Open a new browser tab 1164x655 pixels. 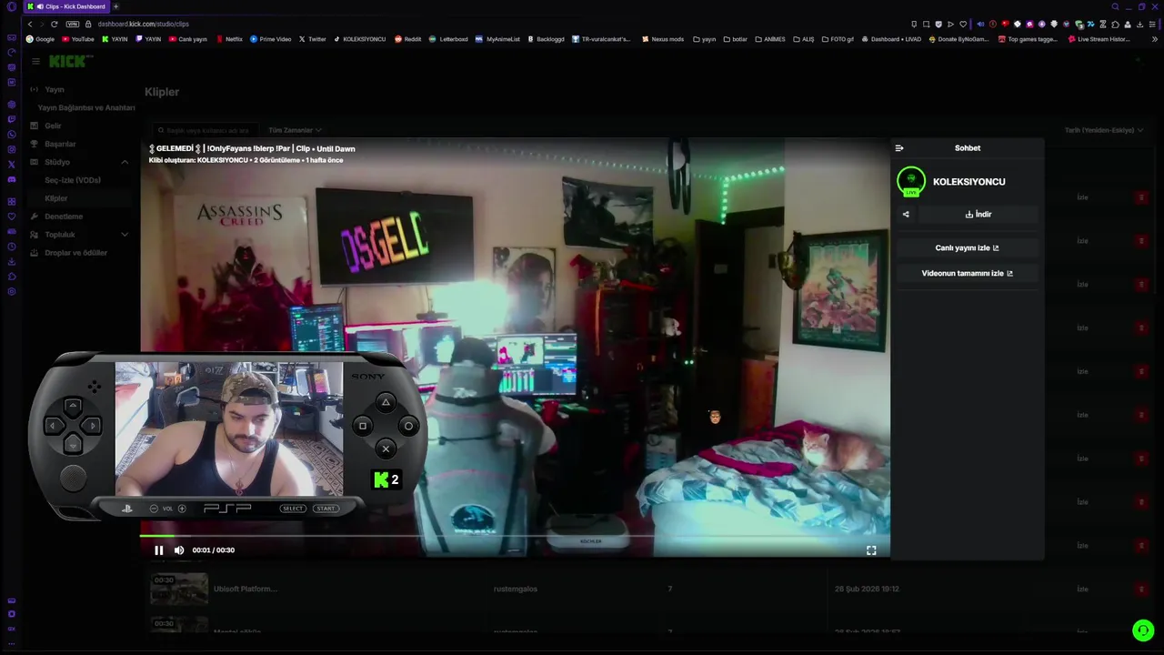[x=115, y=6]
